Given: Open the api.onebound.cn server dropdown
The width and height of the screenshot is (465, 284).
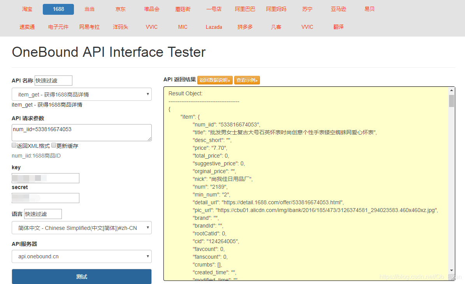Looking at the screenshot, I should coord(82,256).
